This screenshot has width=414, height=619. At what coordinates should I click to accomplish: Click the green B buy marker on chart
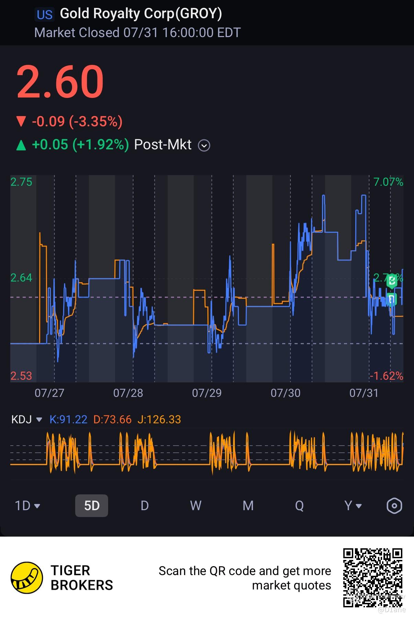tap(391, 281)
